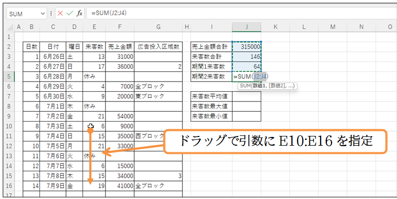Screen dimensions: 397x199
Task: Select column G header
Action: 158,27
